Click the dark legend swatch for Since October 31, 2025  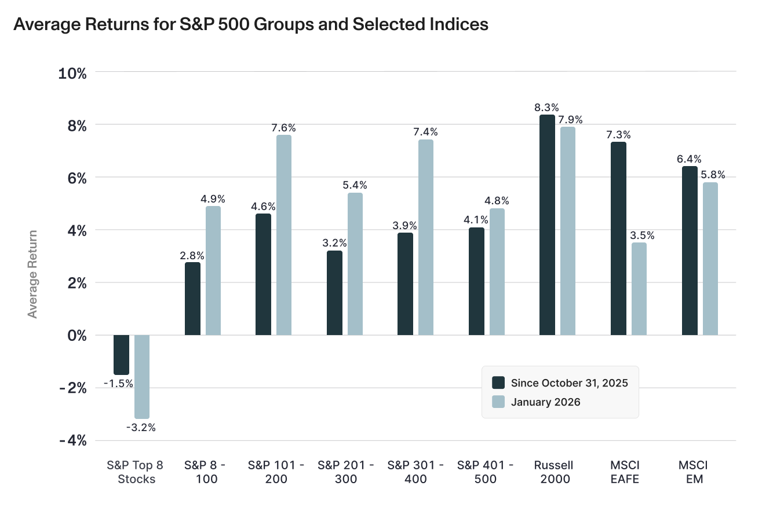(498, 383)
